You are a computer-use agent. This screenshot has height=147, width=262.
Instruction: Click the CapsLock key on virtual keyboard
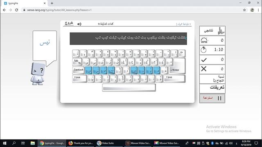78,70
